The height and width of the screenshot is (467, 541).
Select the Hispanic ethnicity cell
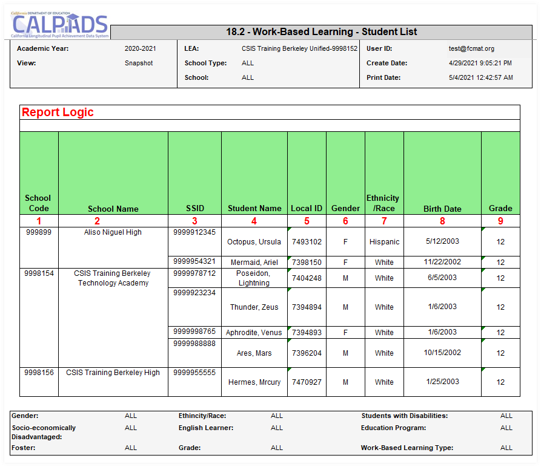(x=384, y=242)
